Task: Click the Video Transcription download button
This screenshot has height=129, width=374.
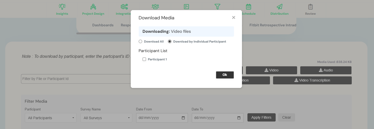Action: 312,80
